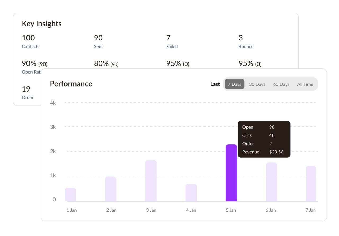This screenshot has height=236, width=339.
Task: Click the 4 Jan bar
Action: point(191,193)
